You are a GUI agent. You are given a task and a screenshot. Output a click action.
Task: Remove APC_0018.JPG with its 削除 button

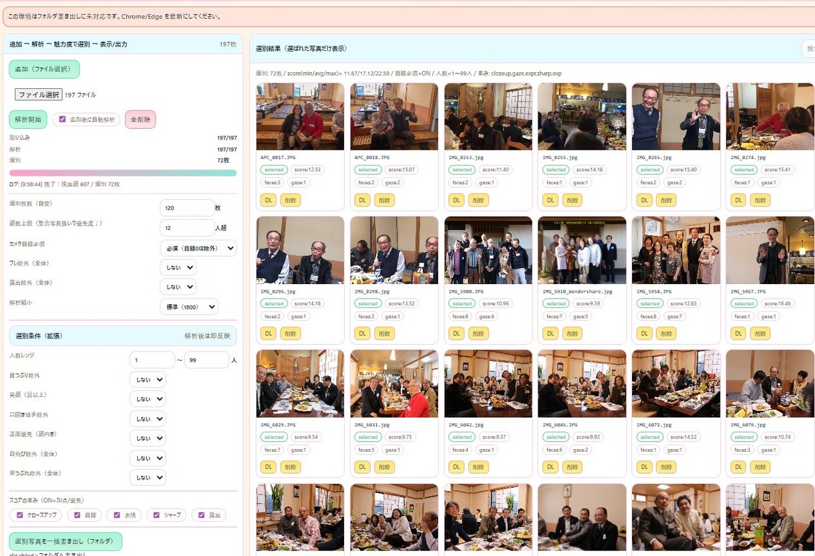[384, 200]
